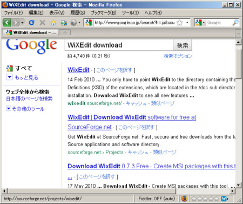This screenshot has height=204, width=243.
Task: Open the back/forward history dropdown arrow
Action: [22, 23]
